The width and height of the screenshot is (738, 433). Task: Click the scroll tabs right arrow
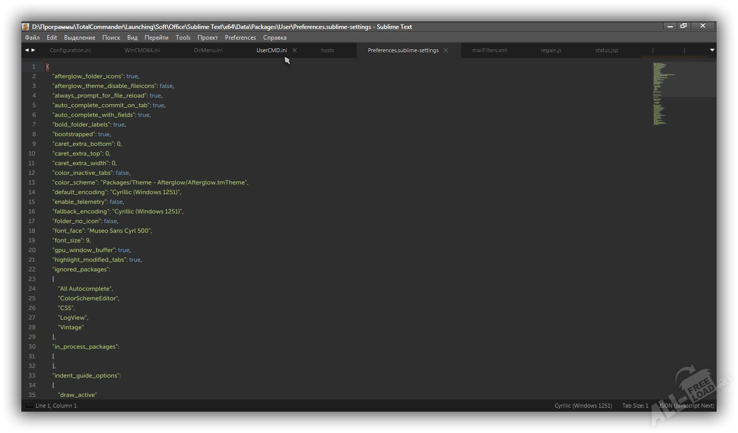34,50
